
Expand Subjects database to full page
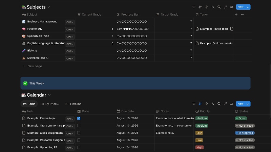225,7
